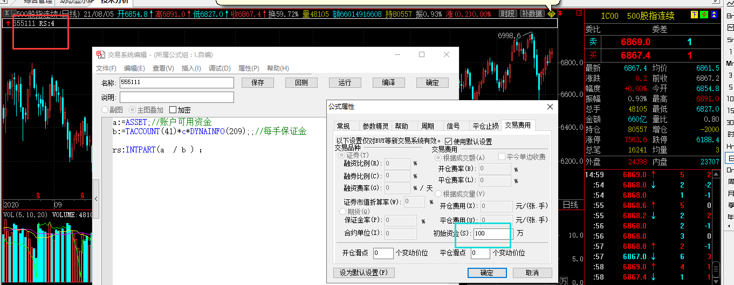Switch to the 参数精灵 tab

click(x=375, y=126)
